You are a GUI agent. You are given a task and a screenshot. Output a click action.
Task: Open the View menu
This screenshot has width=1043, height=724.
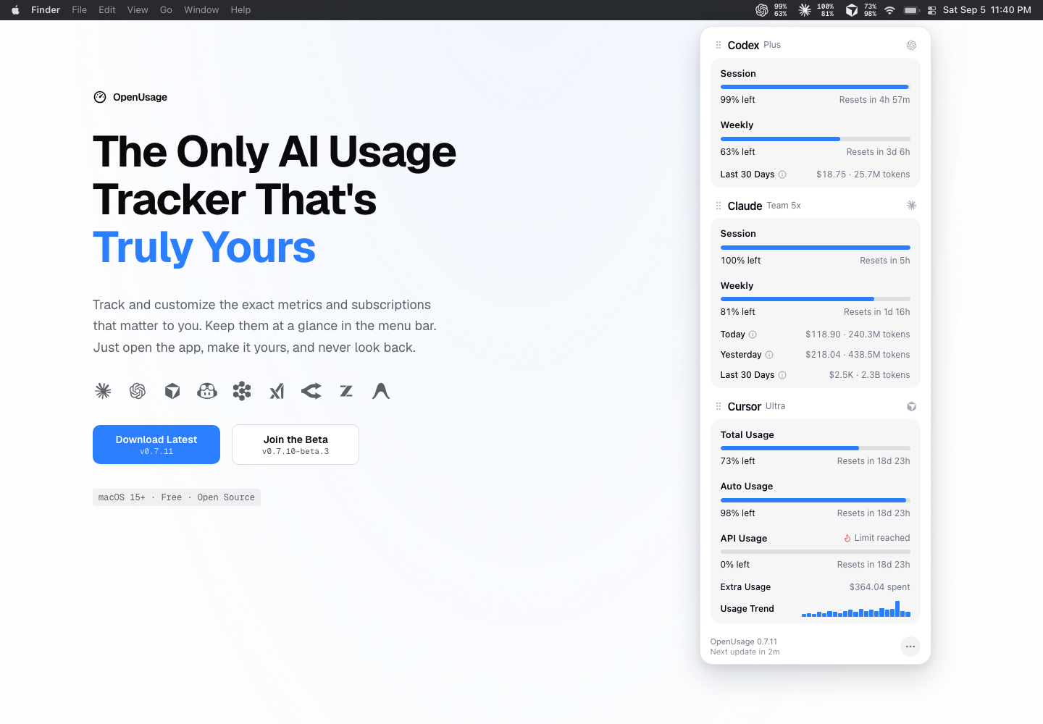(x=138, y=10)
